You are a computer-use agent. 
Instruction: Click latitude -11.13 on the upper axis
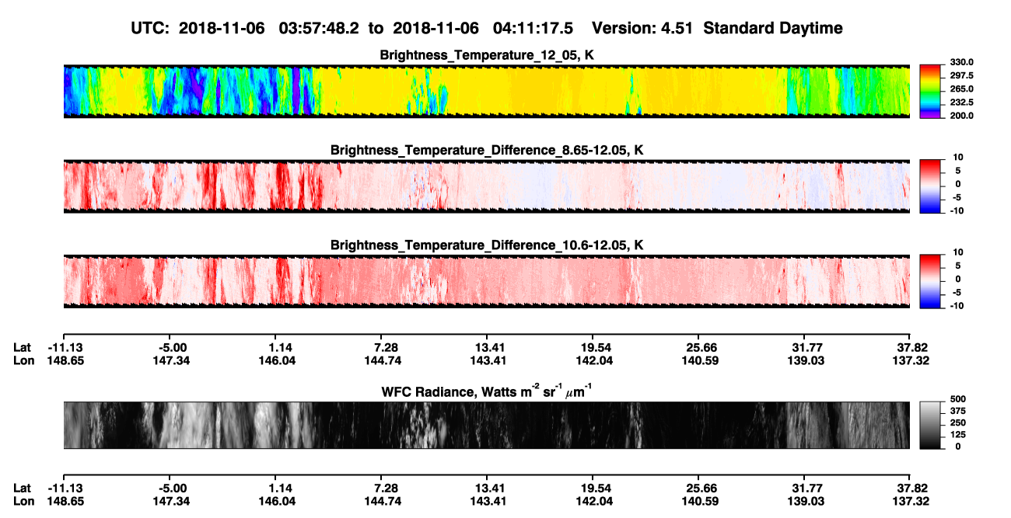click(x=65, y=347)
